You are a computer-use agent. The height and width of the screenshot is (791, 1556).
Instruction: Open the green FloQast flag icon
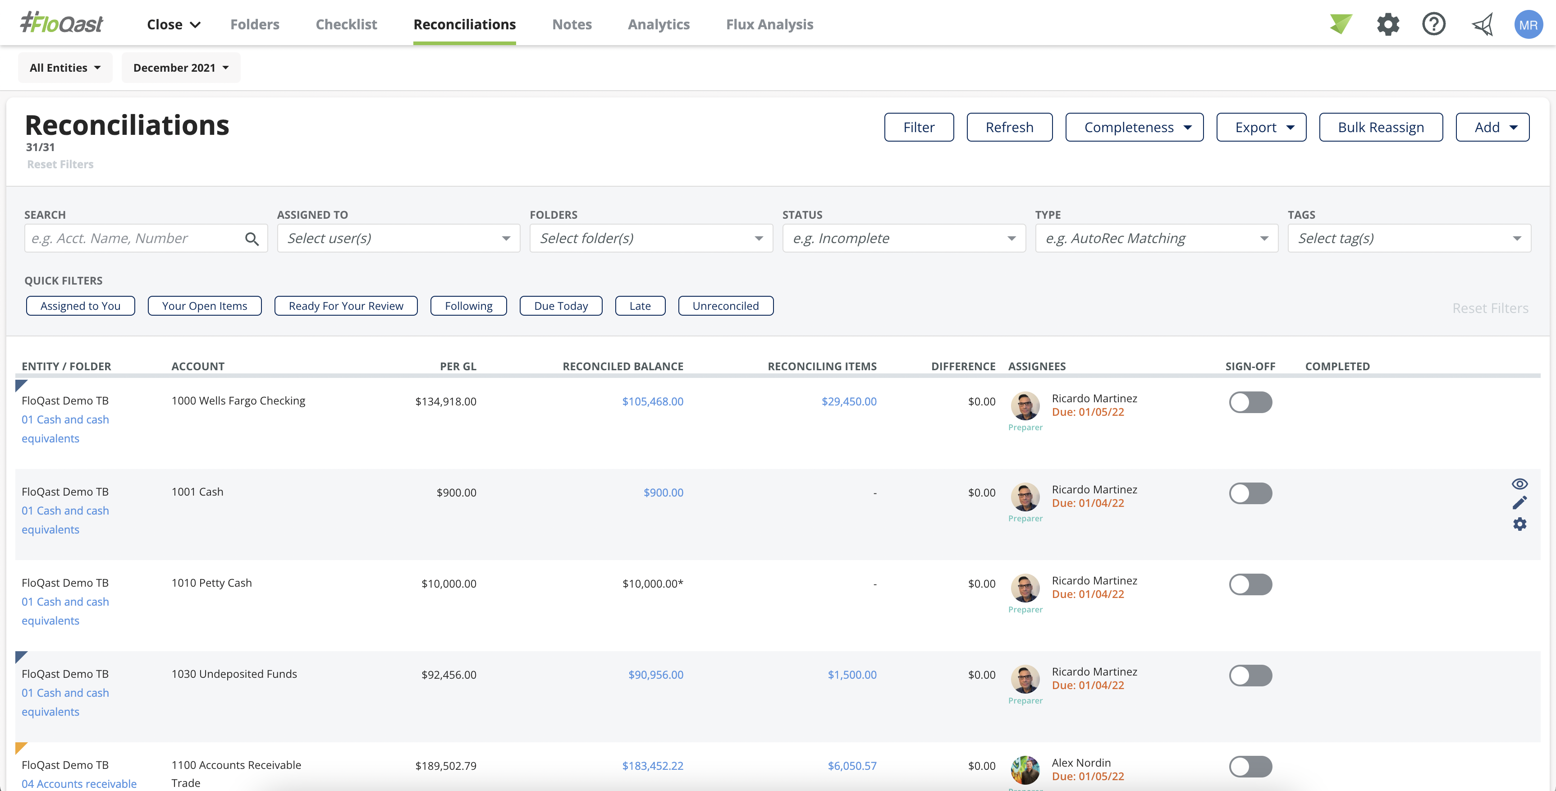[1341, 24]
